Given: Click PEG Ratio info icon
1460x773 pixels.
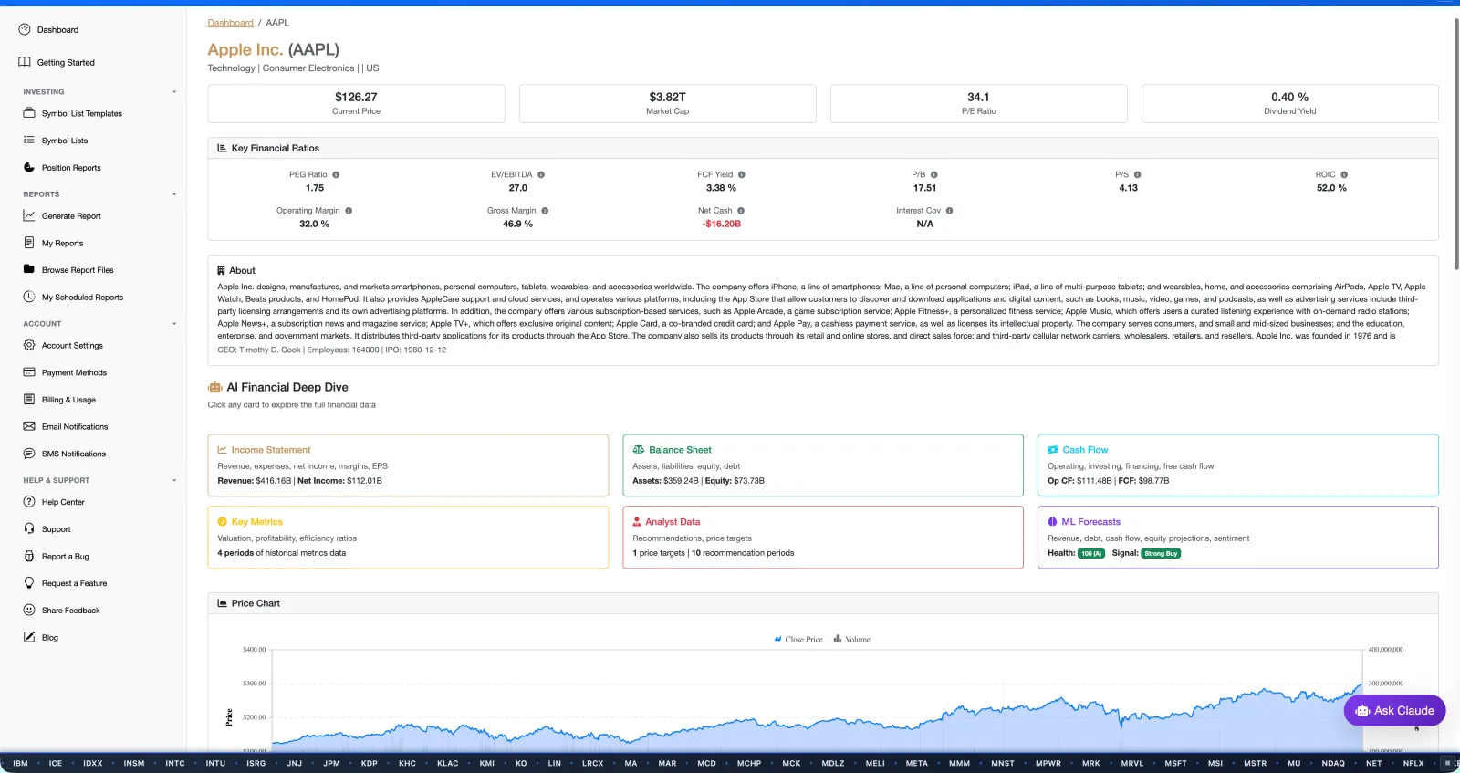Looking at the screenshot, I should tap(336, 174).
